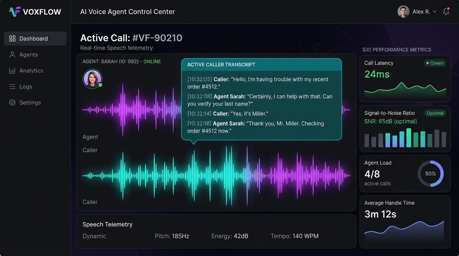
Task: Click agent Sarah's avatar photo
Action: pos(92,79)
